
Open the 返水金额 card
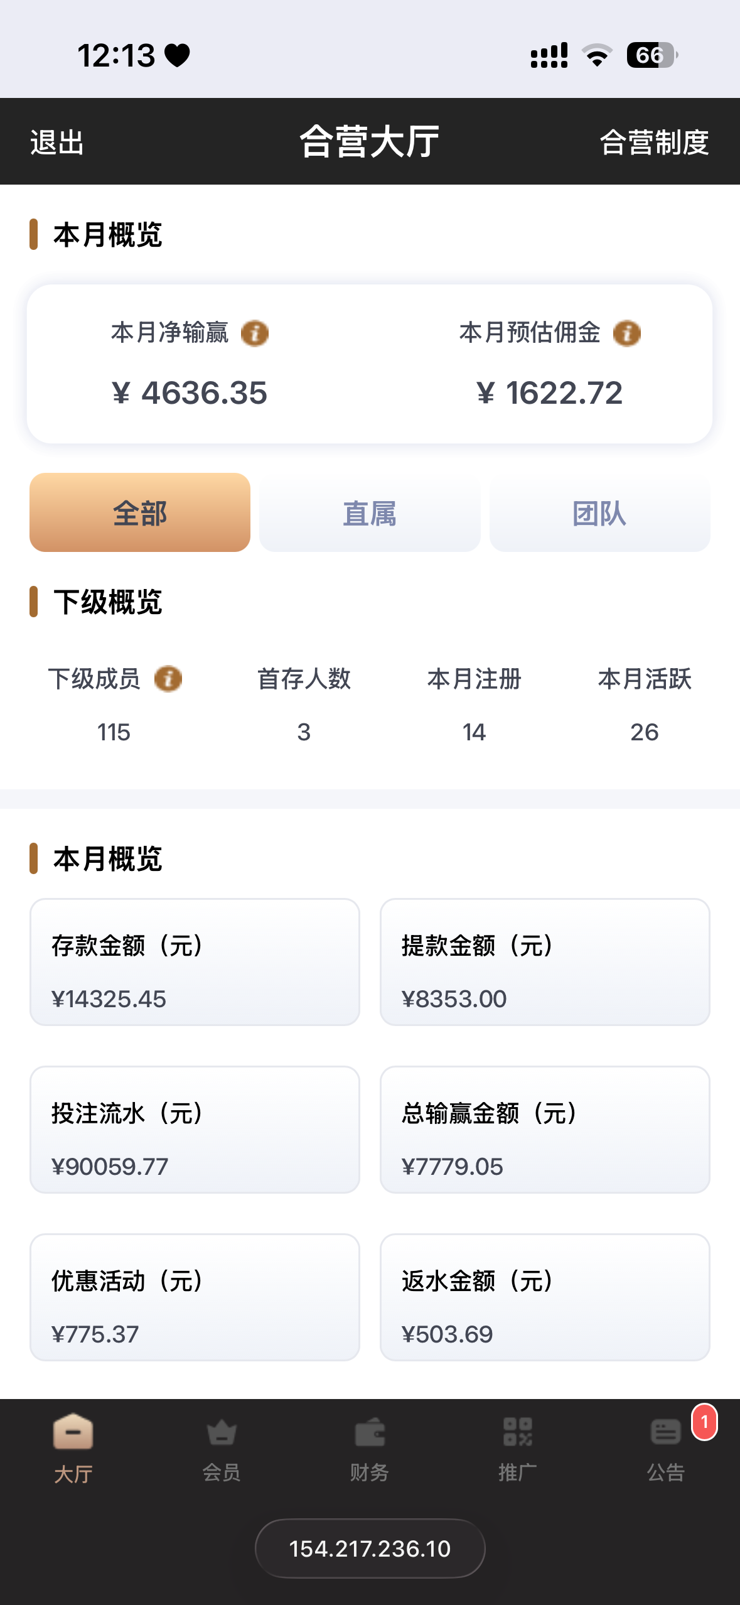(x=545, y=1297)
